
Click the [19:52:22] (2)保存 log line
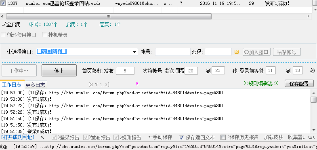[112, 106]
